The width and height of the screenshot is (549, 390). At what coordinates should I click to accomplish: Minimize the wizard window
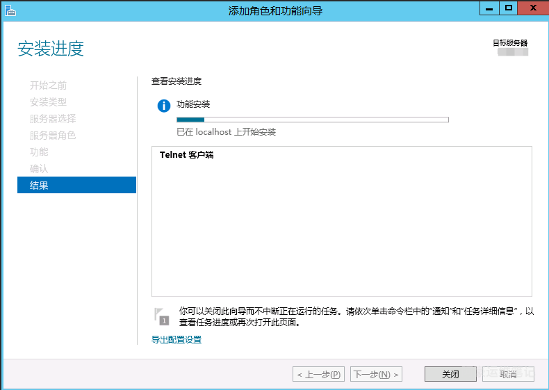click(489, 8)
